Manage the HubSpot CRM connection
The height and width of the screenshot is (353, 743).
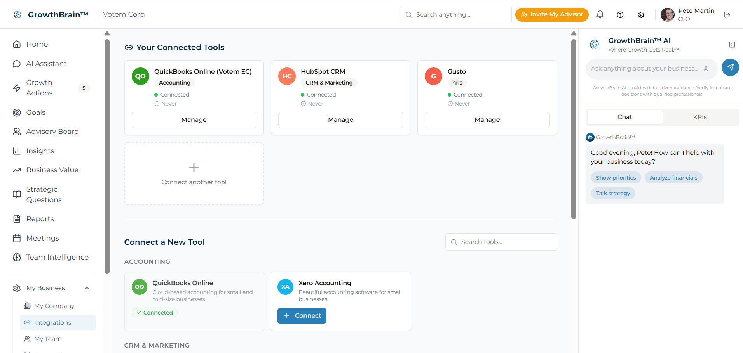[340, 119]
